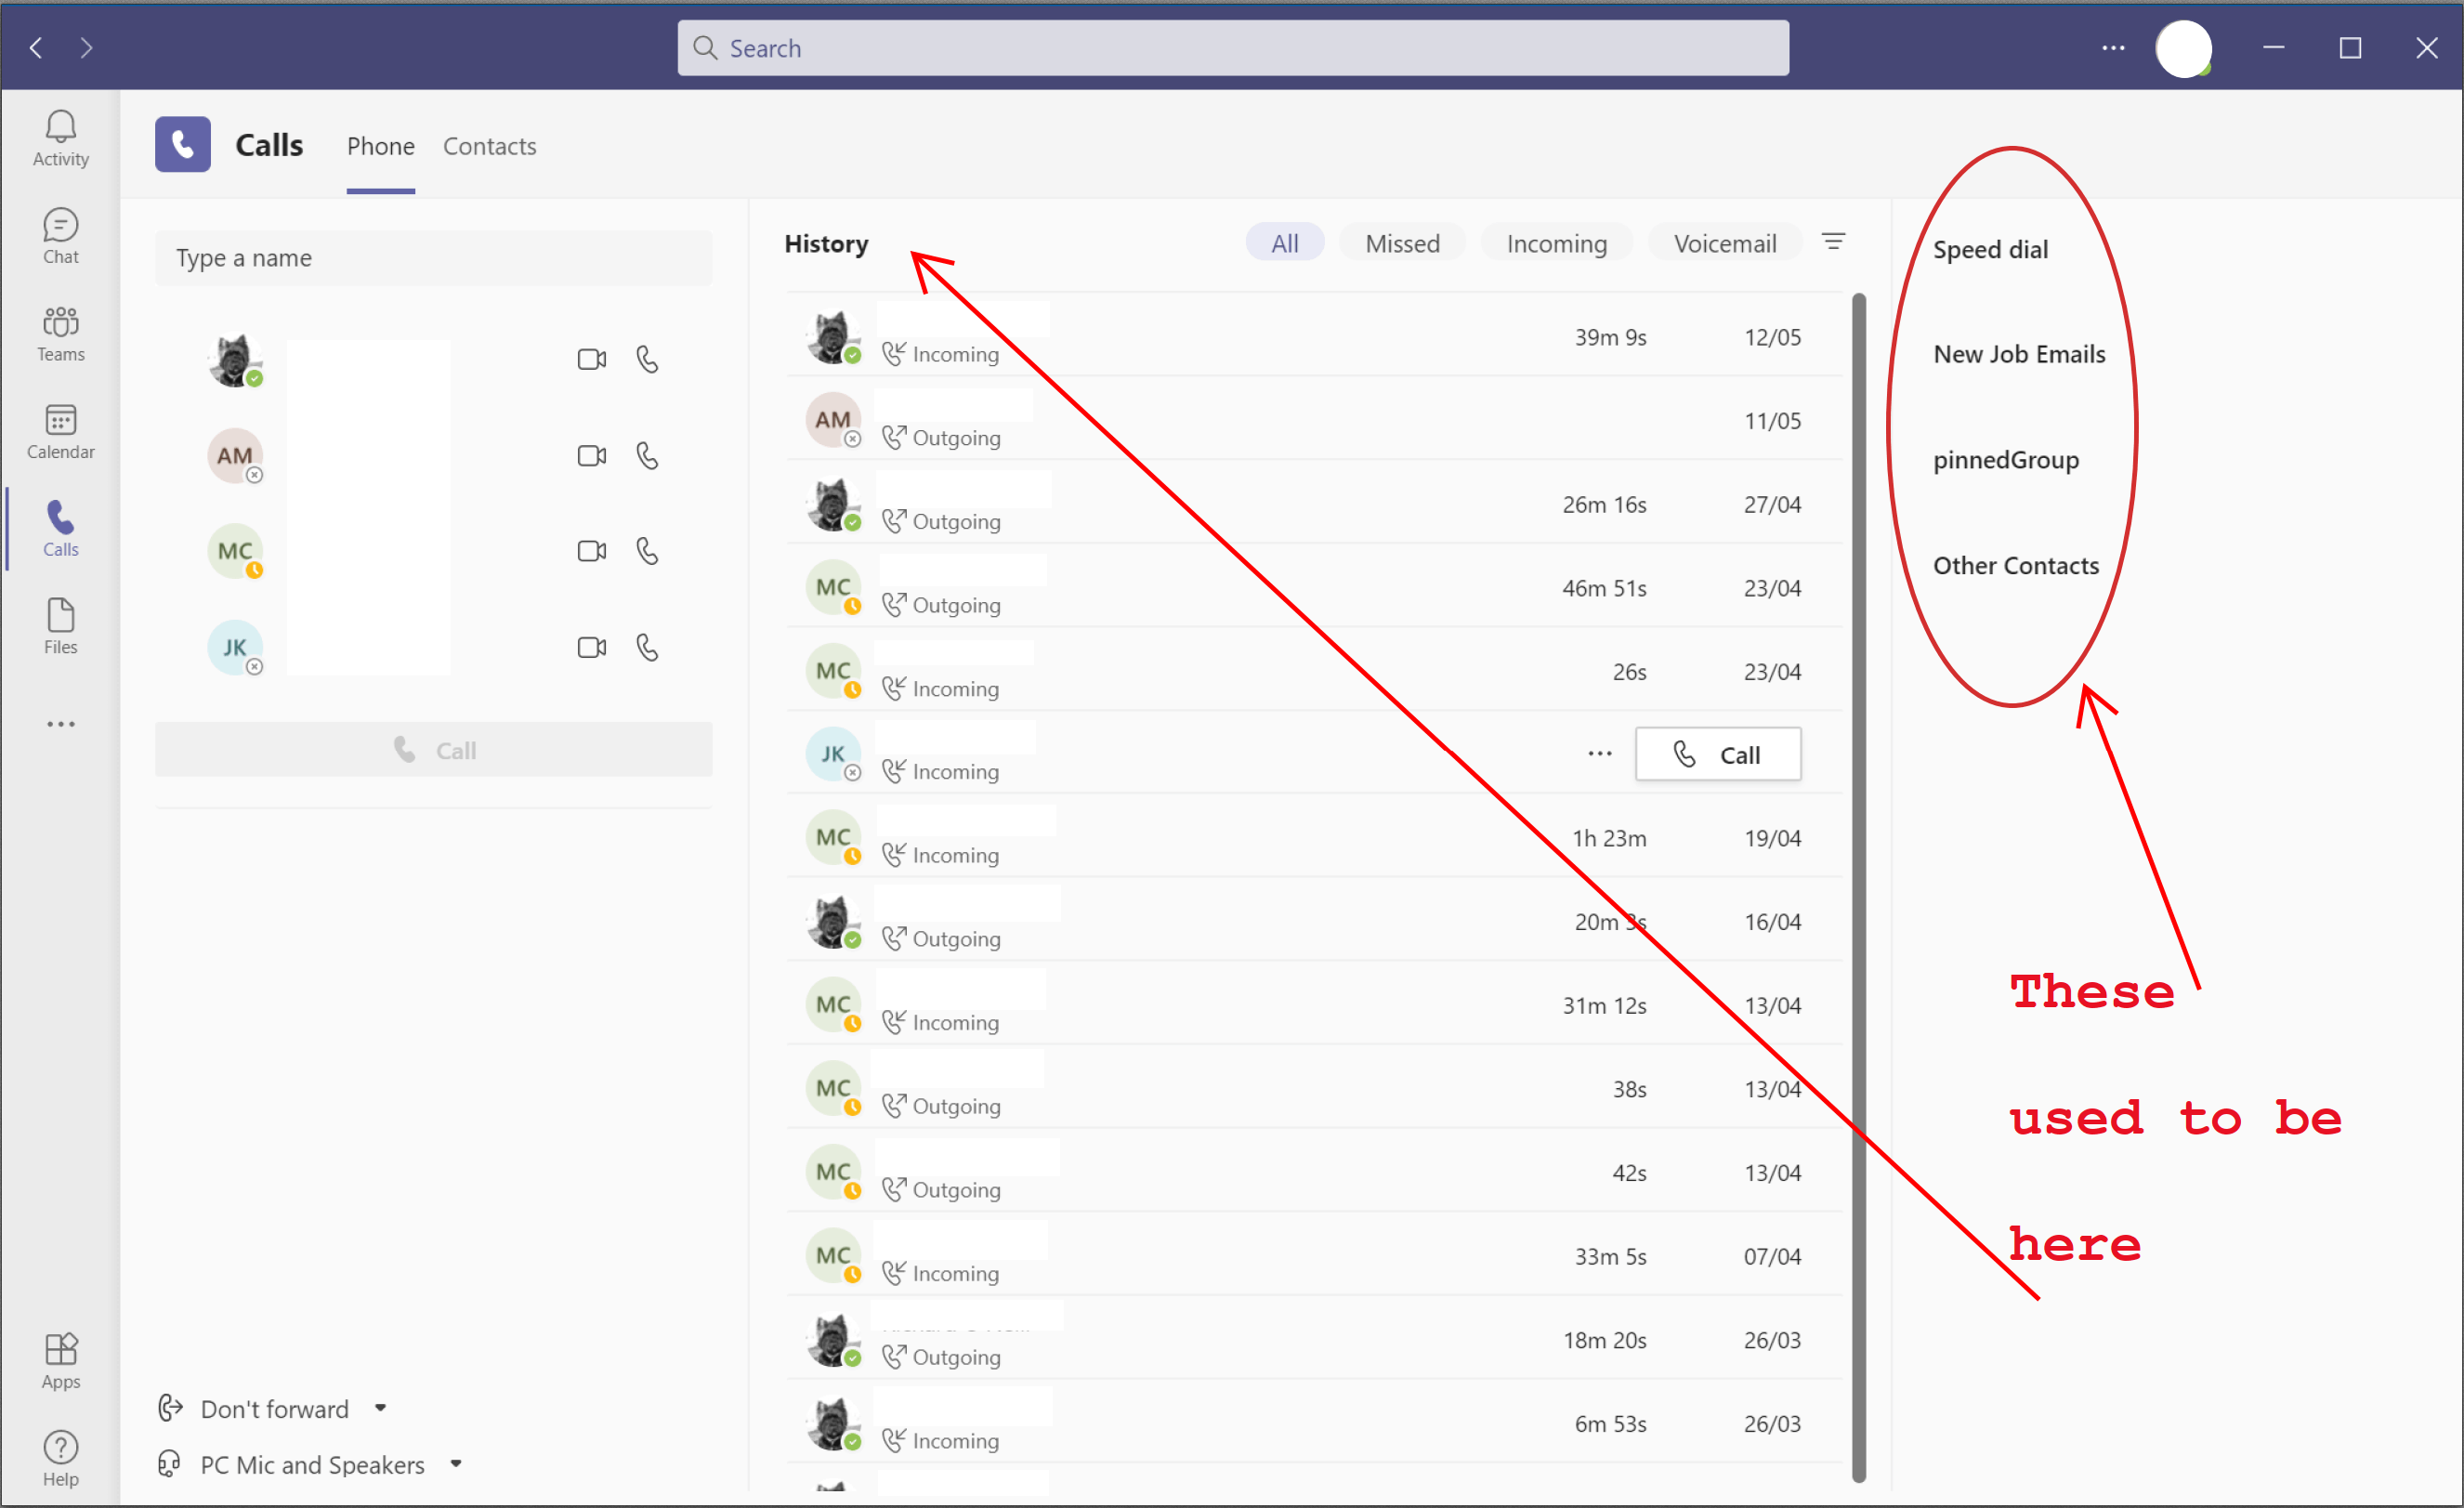The width and height of the screenshot is (2464, 1508).
Task: Filter history to Voicemail
Action: point(1724,243)
